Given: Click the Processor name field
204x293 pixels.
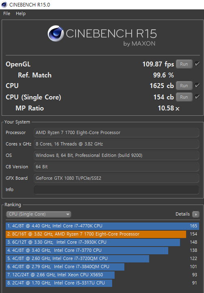Looking at the screenshot, I should click(116, 133).
